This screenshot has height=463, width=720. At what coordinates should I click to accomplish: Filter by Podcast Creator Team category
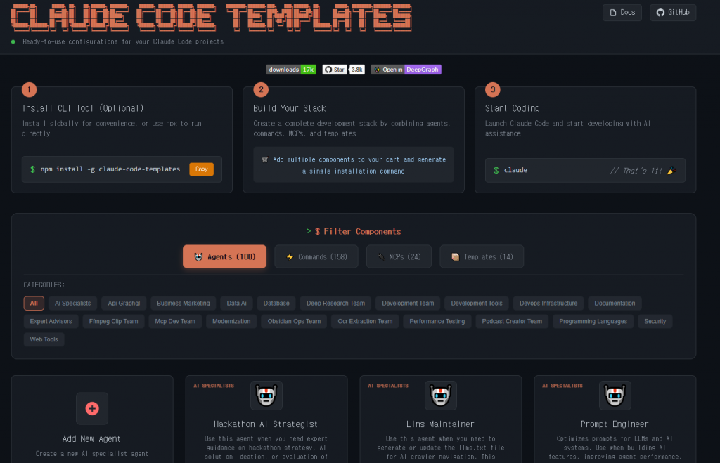tap(512, 321)
